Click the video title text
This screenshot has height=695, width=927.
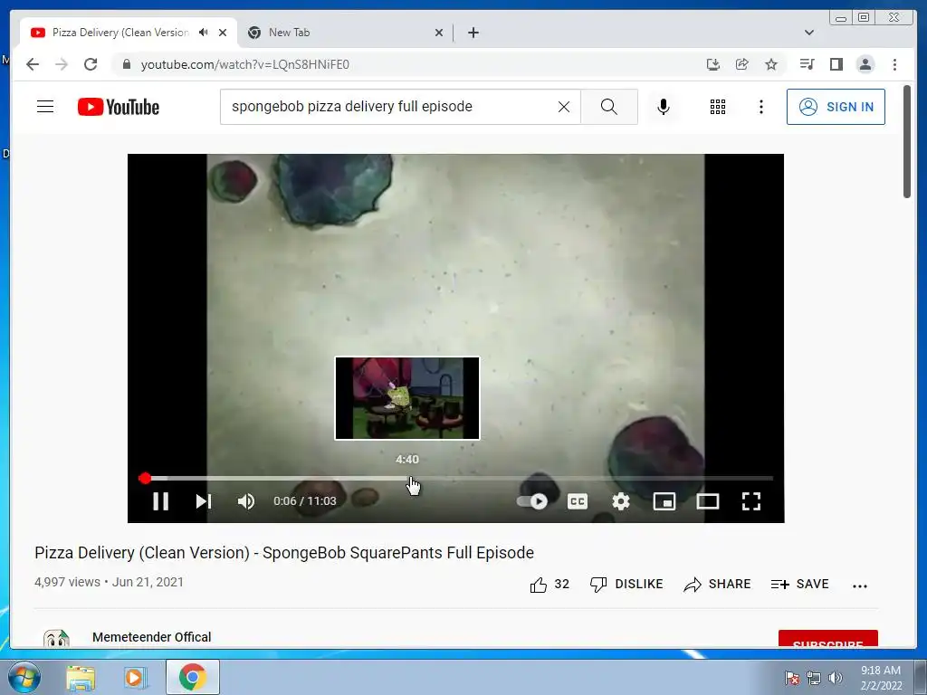pyautogui.click(x=284, y=553)
